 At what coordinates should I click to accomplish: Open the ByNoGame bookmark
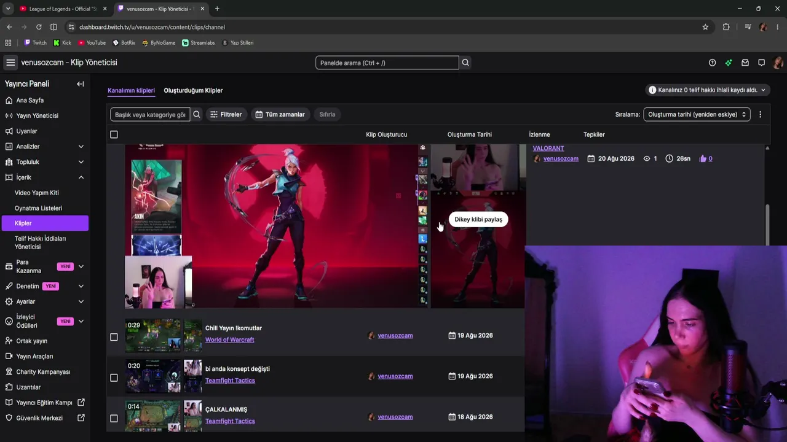[x=159, y=43]
